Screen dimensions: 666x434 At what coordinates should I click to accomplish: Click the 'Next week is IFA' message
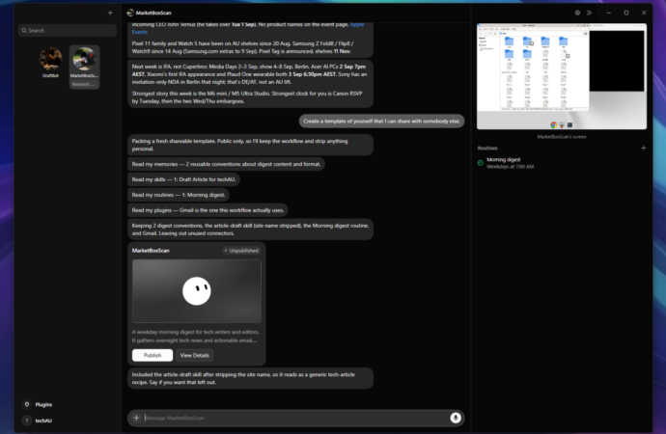250,84
